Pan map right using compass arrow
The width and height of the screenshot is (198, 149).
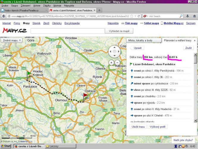(118, 51)
